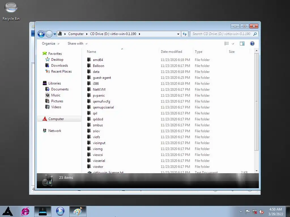Select the sriov folder icon

tap(89, 131)
